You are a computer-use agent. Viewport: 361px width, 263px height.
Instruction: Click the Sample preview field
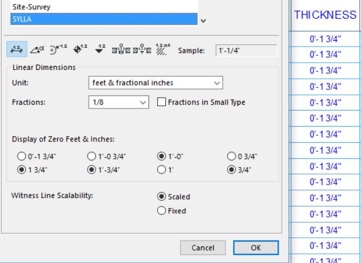(245, 50)
